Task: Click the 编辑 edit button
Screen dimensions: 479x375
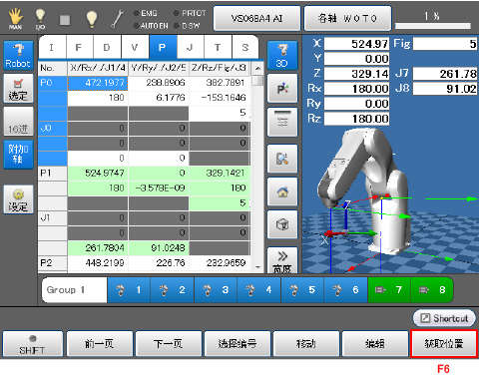Action: [375, 344]
